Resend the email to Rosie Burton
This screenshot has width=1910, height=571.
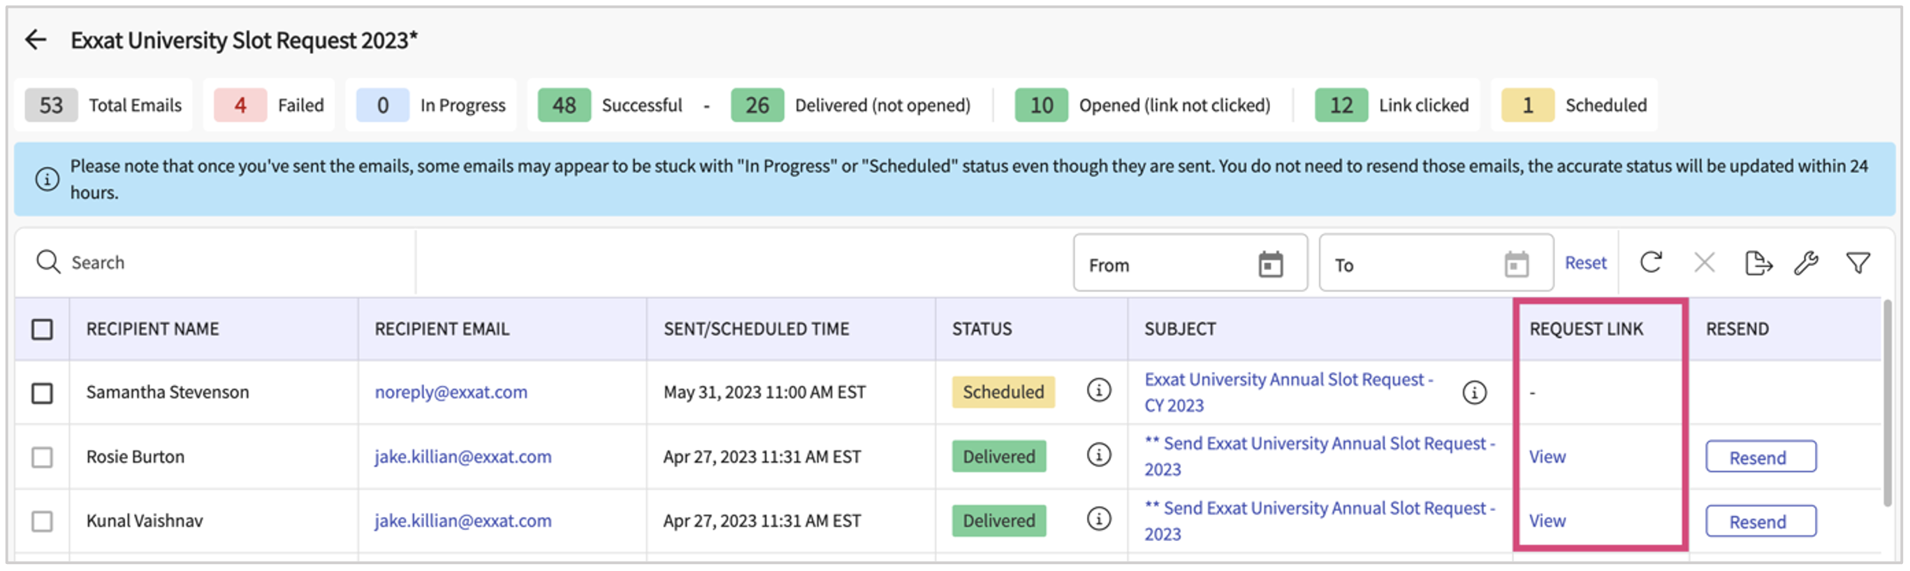click(x=1760, y=457)
